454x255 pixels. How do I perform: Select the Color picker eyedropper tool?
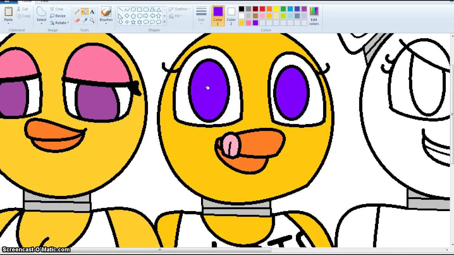[x=84, y=21]
